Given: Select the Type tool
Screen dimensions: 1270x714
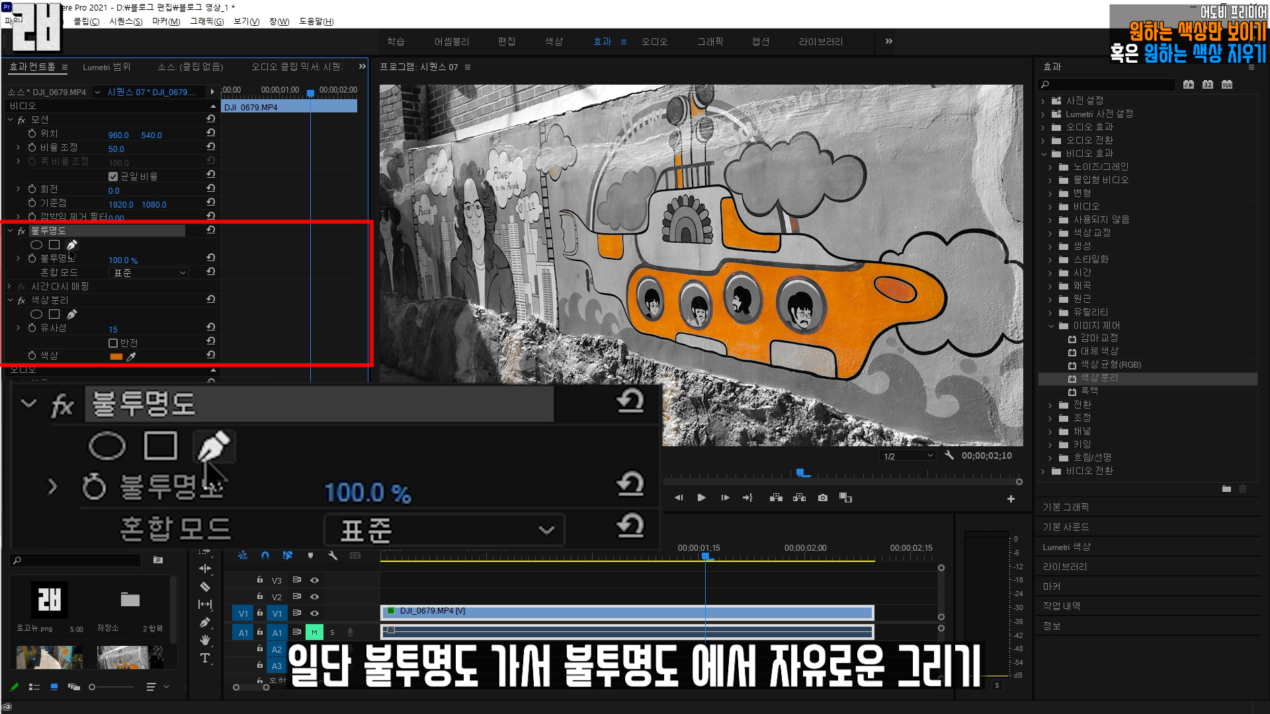Looking at the screenshot, I should tap(205, 658).
